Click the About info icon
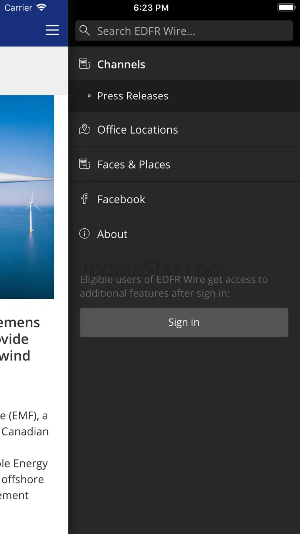This screenshot has width=300, height=534. click(85, 234)
